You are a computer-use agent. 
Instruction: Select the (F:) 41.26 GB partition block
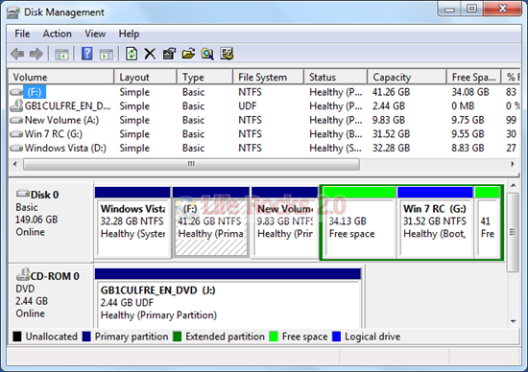[211, 222]
